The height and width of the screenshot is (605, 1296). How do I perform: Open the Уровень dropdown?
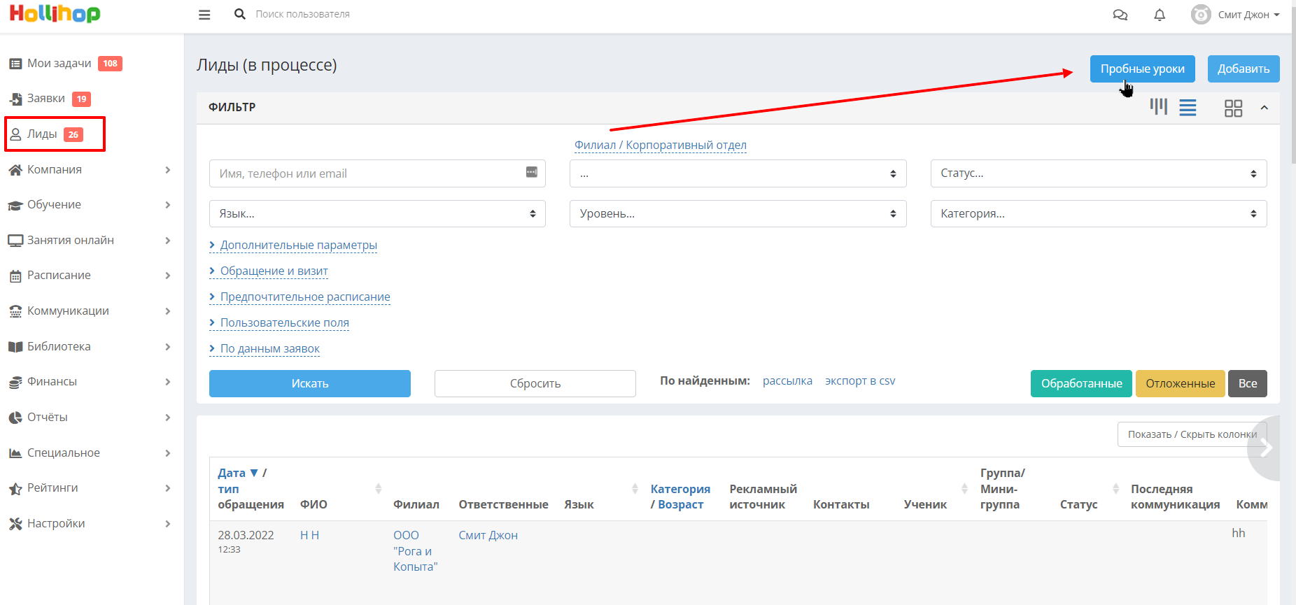pos(738,213)
